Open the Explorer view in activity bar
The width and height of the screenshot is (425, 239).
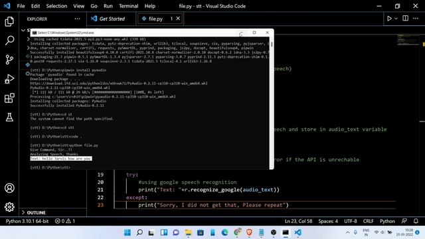tap(9, 21)
